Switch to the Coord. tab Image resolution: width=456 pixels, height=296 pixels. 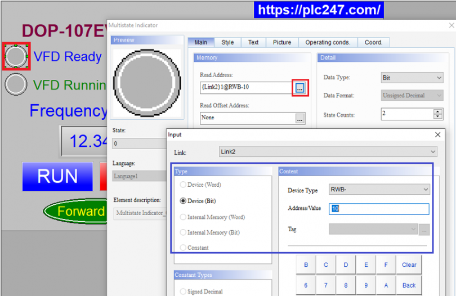(373, 42)
